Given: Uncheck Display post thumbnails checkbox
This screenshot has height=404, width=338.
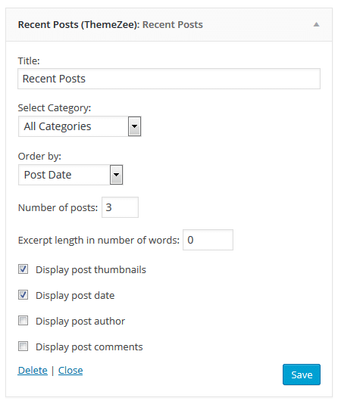Looking at the screenshot, I should pyautogui.click(x=23, y=269).
